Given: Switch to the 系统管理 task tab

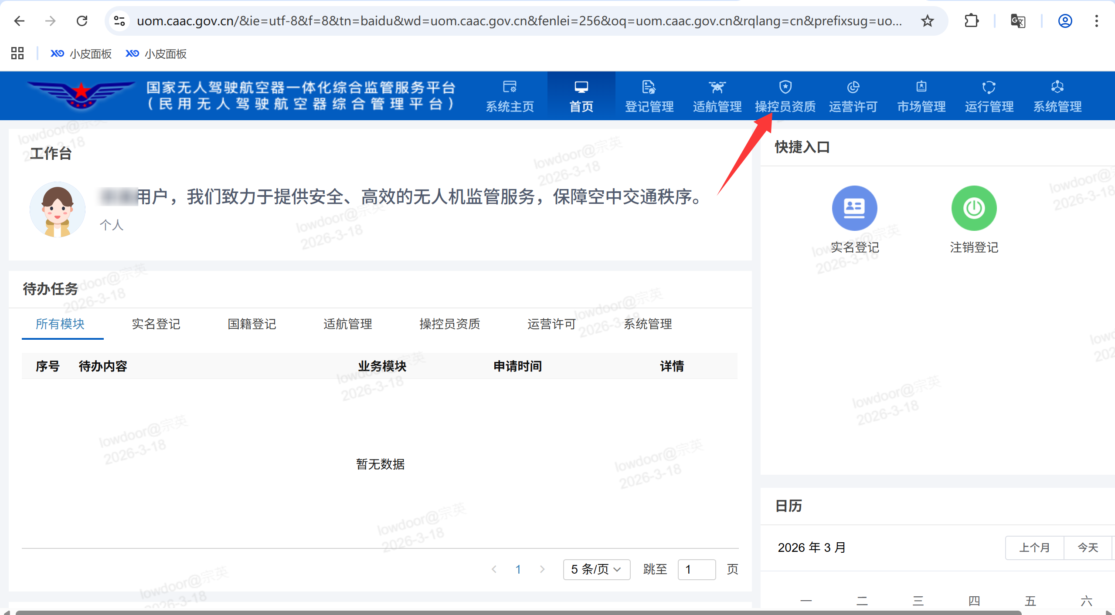Looking at the screenshot, I should pos(648,324).
